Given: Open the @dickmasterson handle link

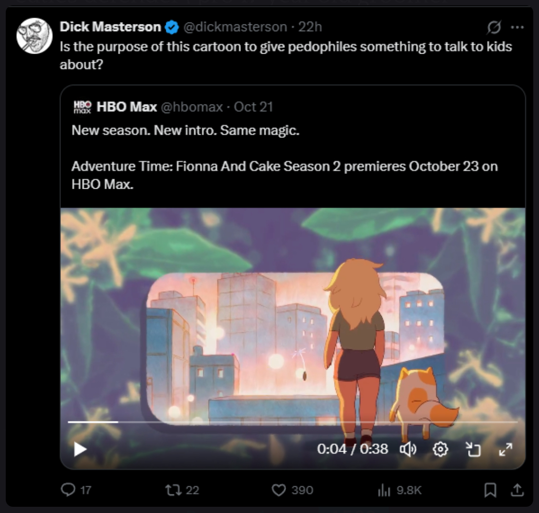Looking at the screenshot, I should point(235,27).
